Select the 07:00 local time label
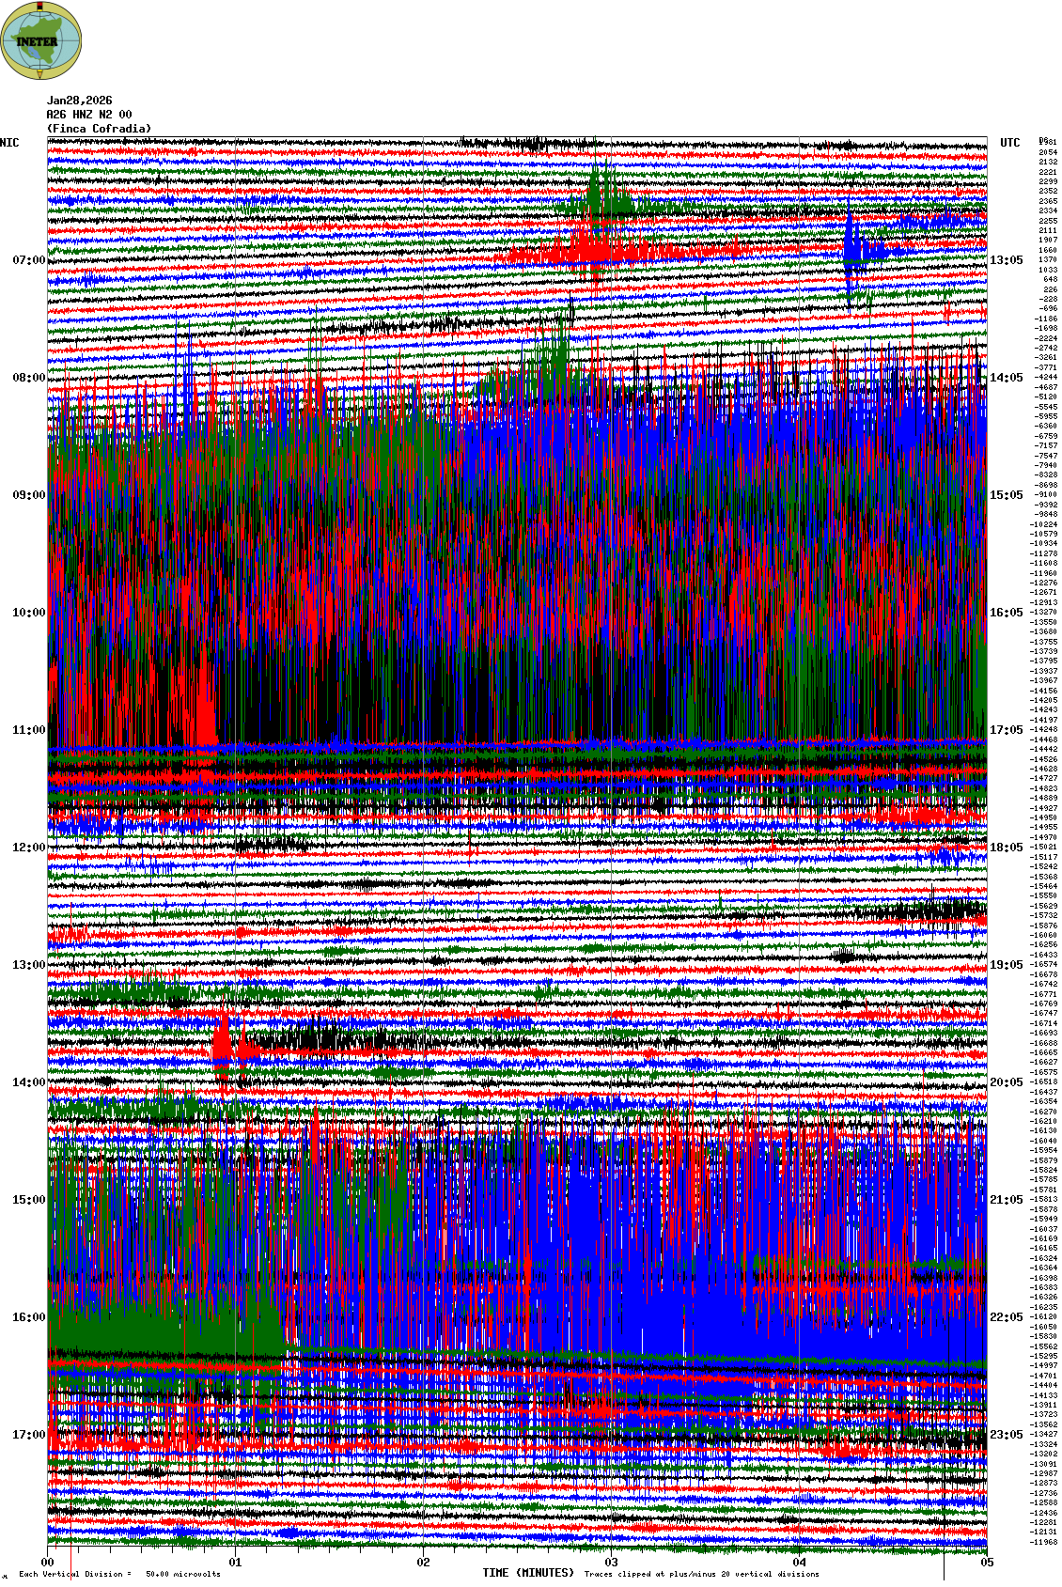 coord(28,260)
